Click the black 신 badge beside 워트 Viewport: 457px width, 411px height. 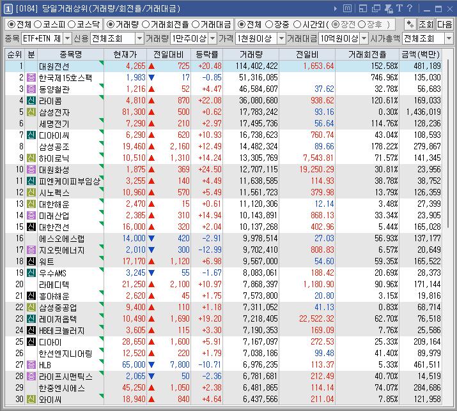point(31,262)
